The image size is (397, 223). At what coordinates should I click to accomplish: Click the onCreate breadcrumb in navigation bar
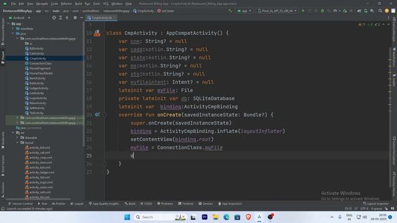[166, 11]
